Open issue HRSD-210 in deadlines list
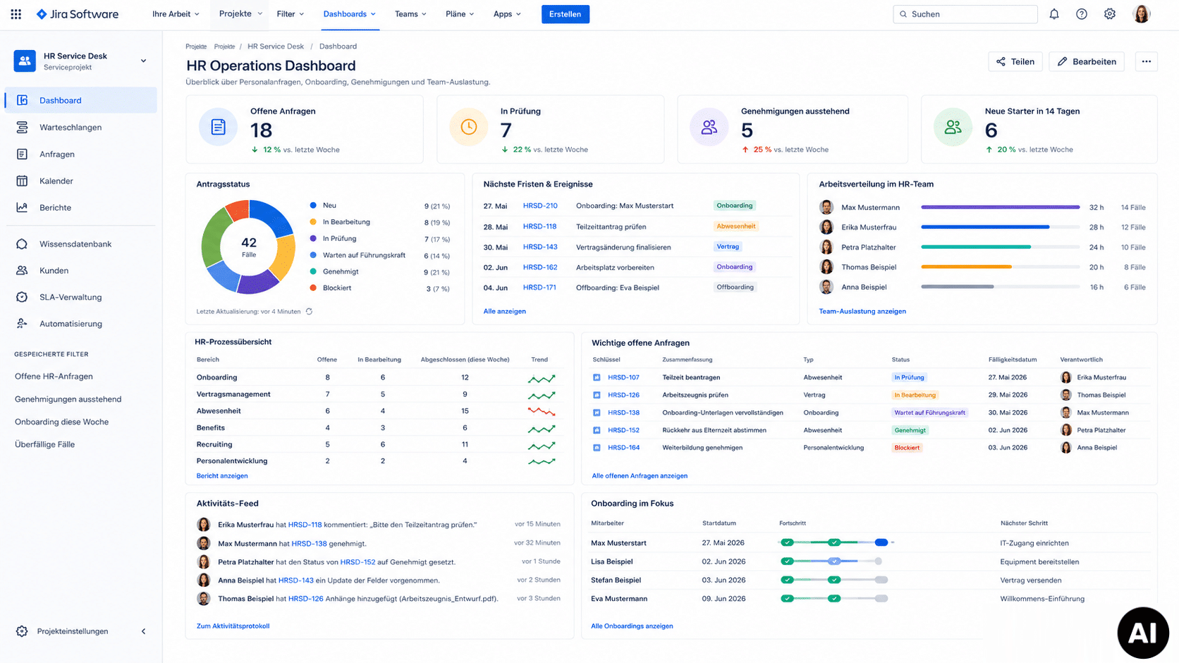The height and width of the screenshot is (663, 1179). 540,206
